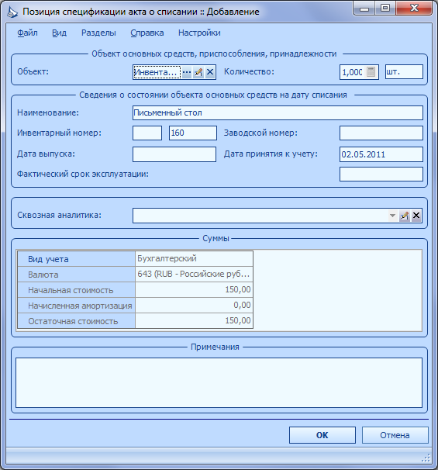This screenshot has width=438, height=470.
Task: Expand the Сквозная аналитика dropdown arrow
Action: [392, 216]
